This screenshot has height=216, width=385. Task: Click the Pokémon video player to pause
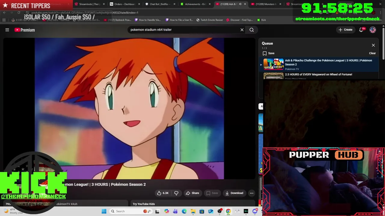[129, 108]
